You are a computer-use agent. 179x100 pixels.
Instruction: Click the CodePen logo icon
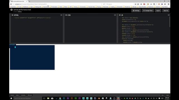[11, 10]
